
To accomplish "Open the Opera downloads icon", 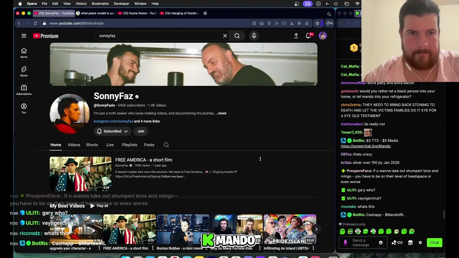I will pyautogui.click(x=292, y=23).
